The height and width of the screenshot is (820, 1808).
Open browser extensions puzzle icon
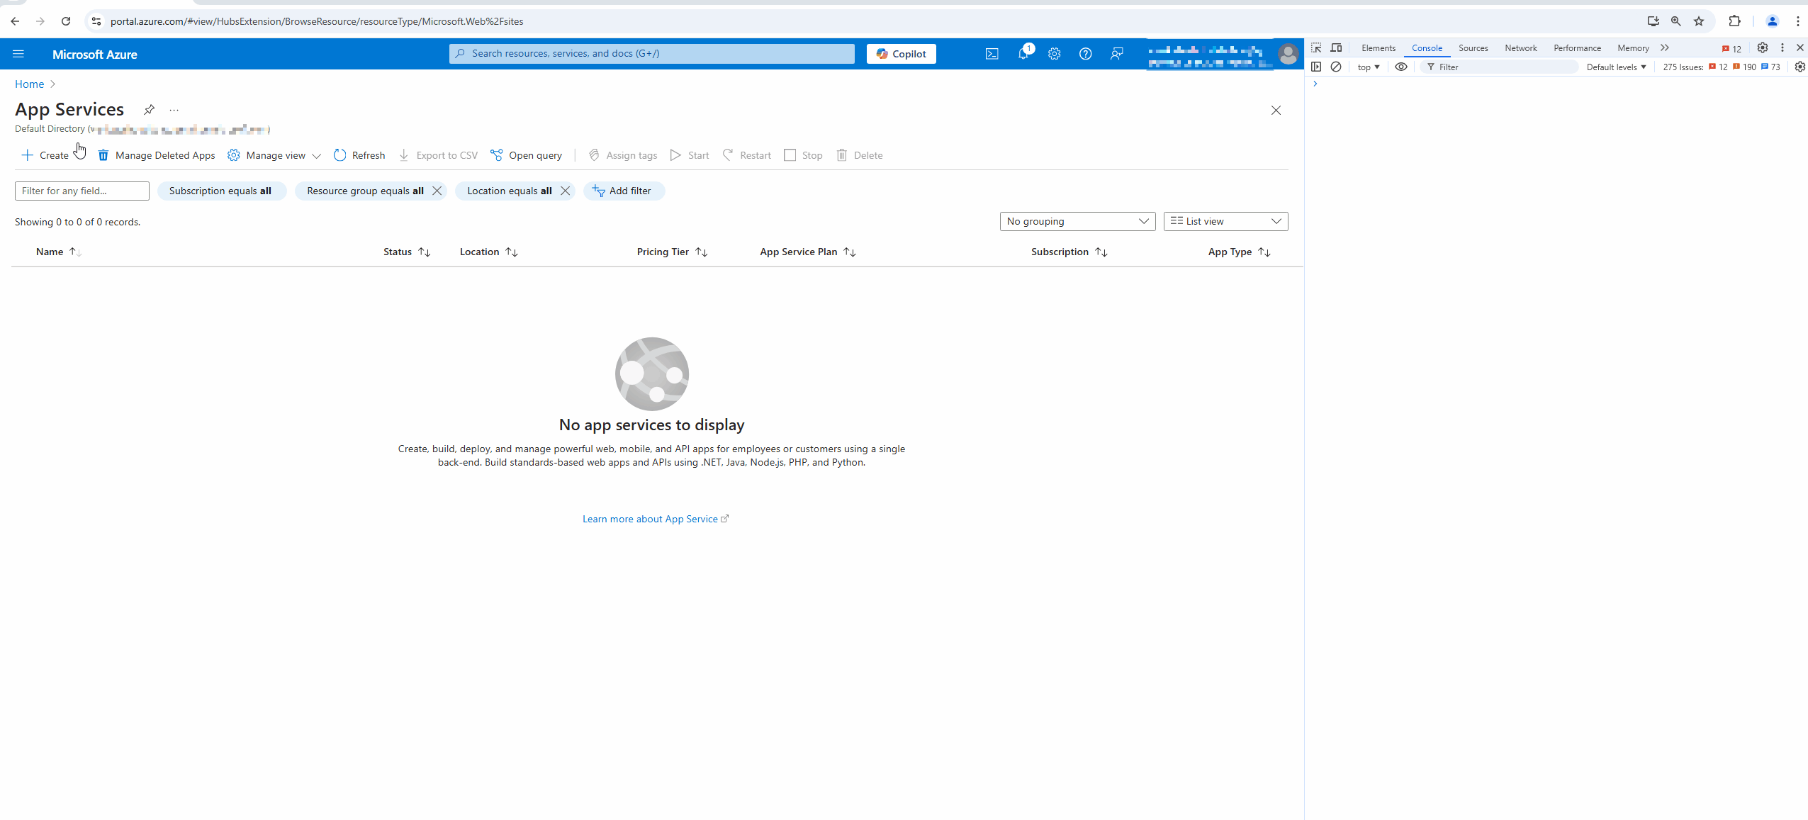[x=1734, y=21]
